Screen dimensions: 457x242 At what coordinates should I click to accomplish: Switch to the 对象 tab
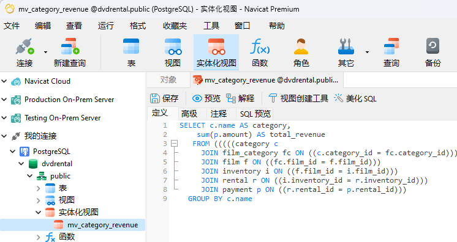point(168,80)
